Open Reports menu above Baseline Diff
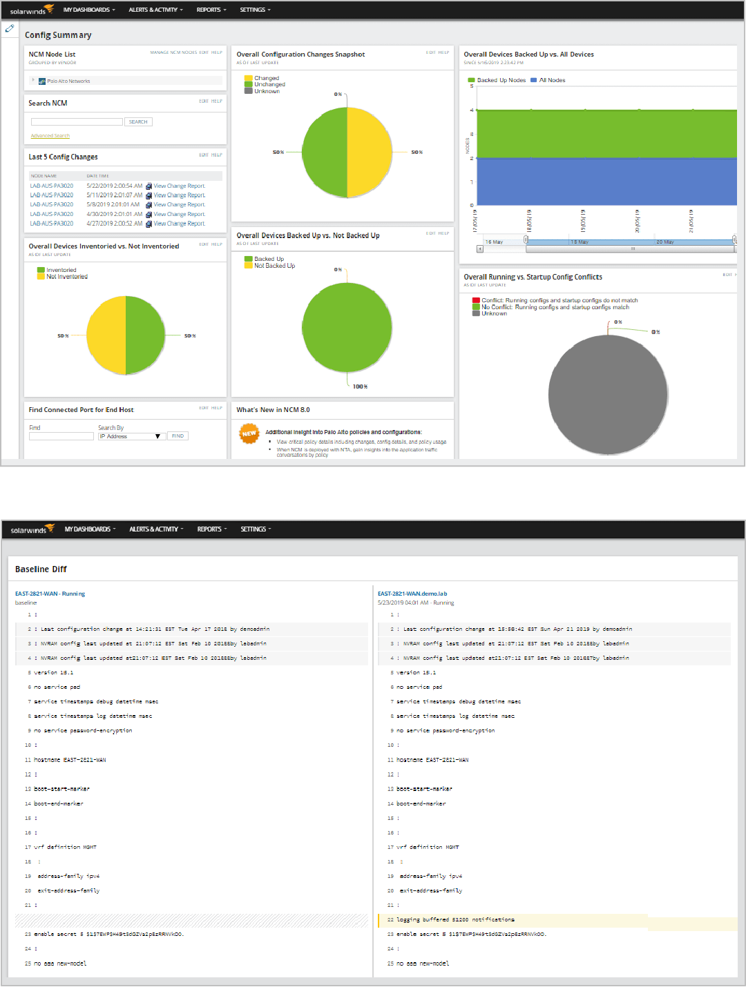This screenshot has height=987, width=746. (x=212, y=529)
